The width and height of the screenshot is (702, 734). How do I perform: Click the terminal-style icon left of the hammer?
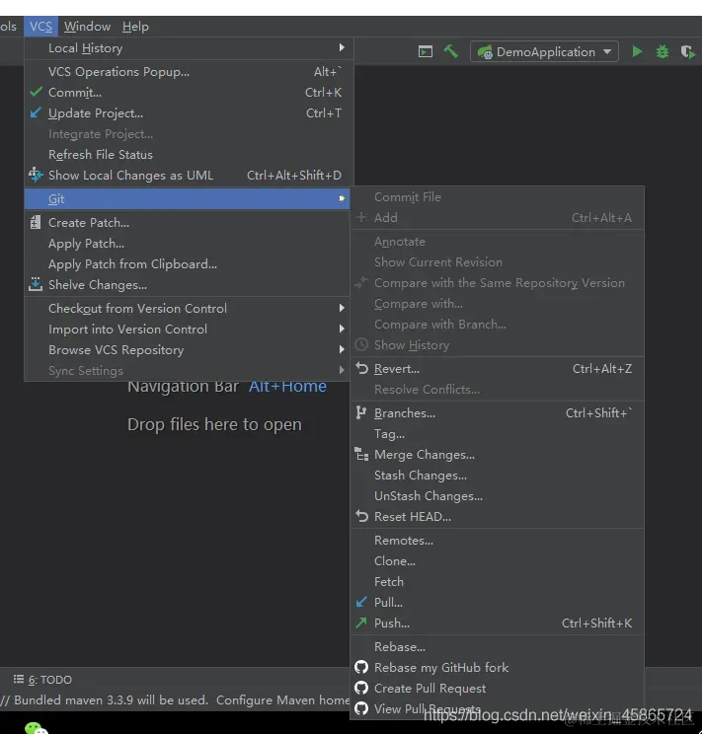pos(425,51)
